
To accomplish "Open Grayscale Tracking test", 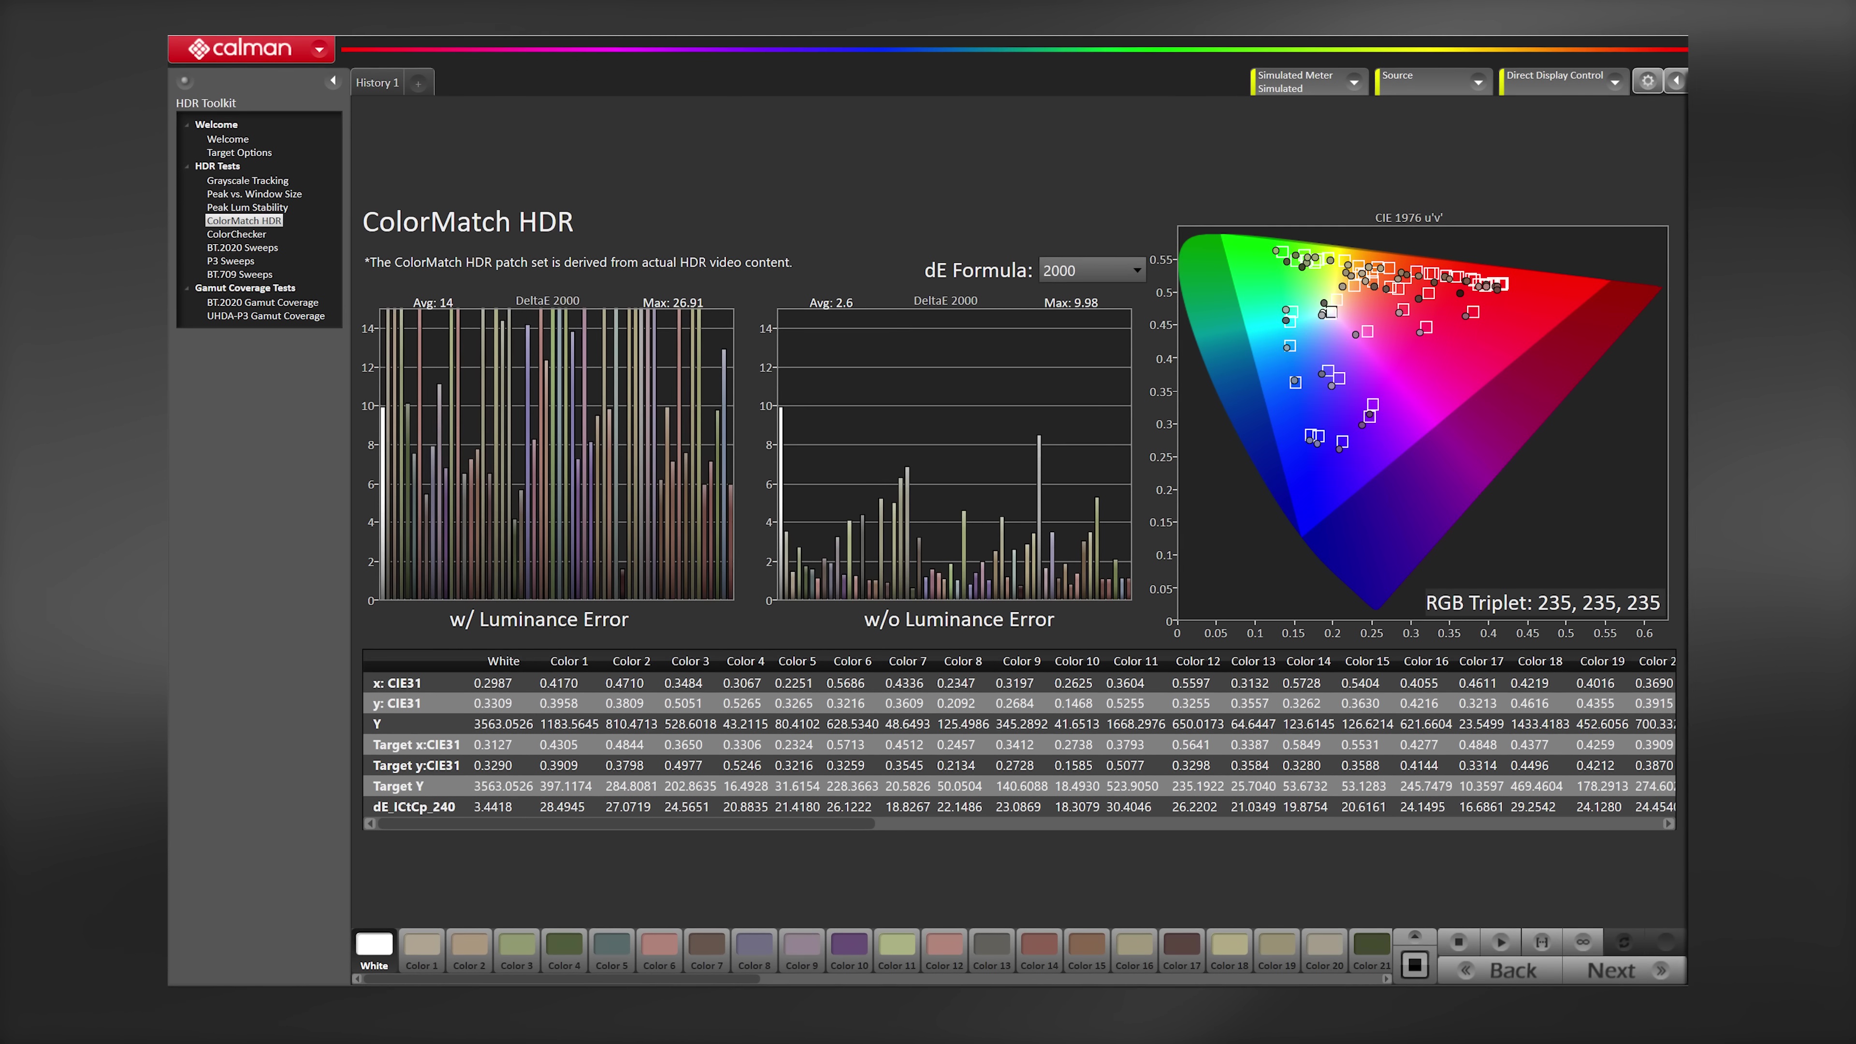I will click(247, 180).
